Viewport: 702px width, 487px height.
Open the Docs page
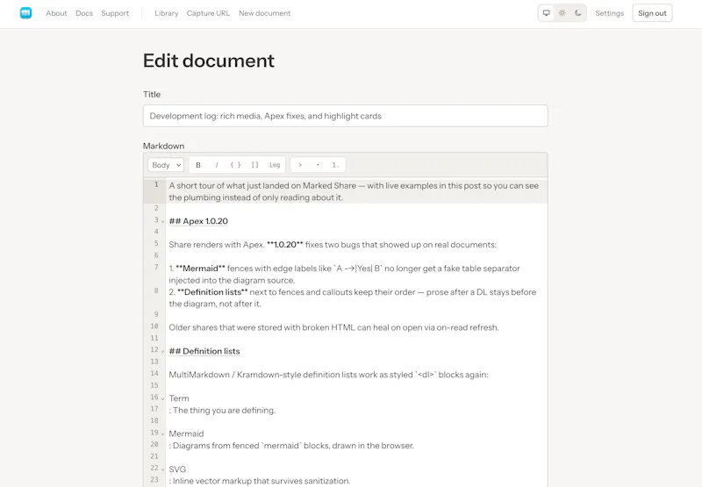[x=84, y=13]
